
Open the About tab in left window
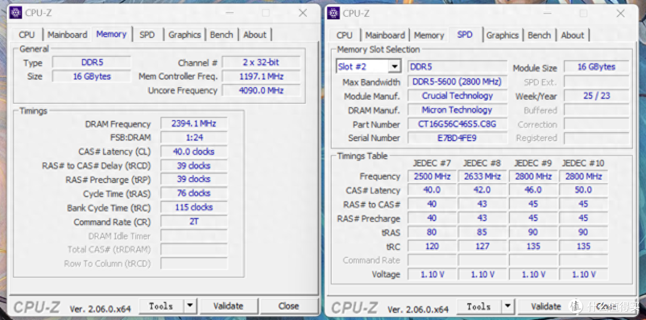pos(255,35)
